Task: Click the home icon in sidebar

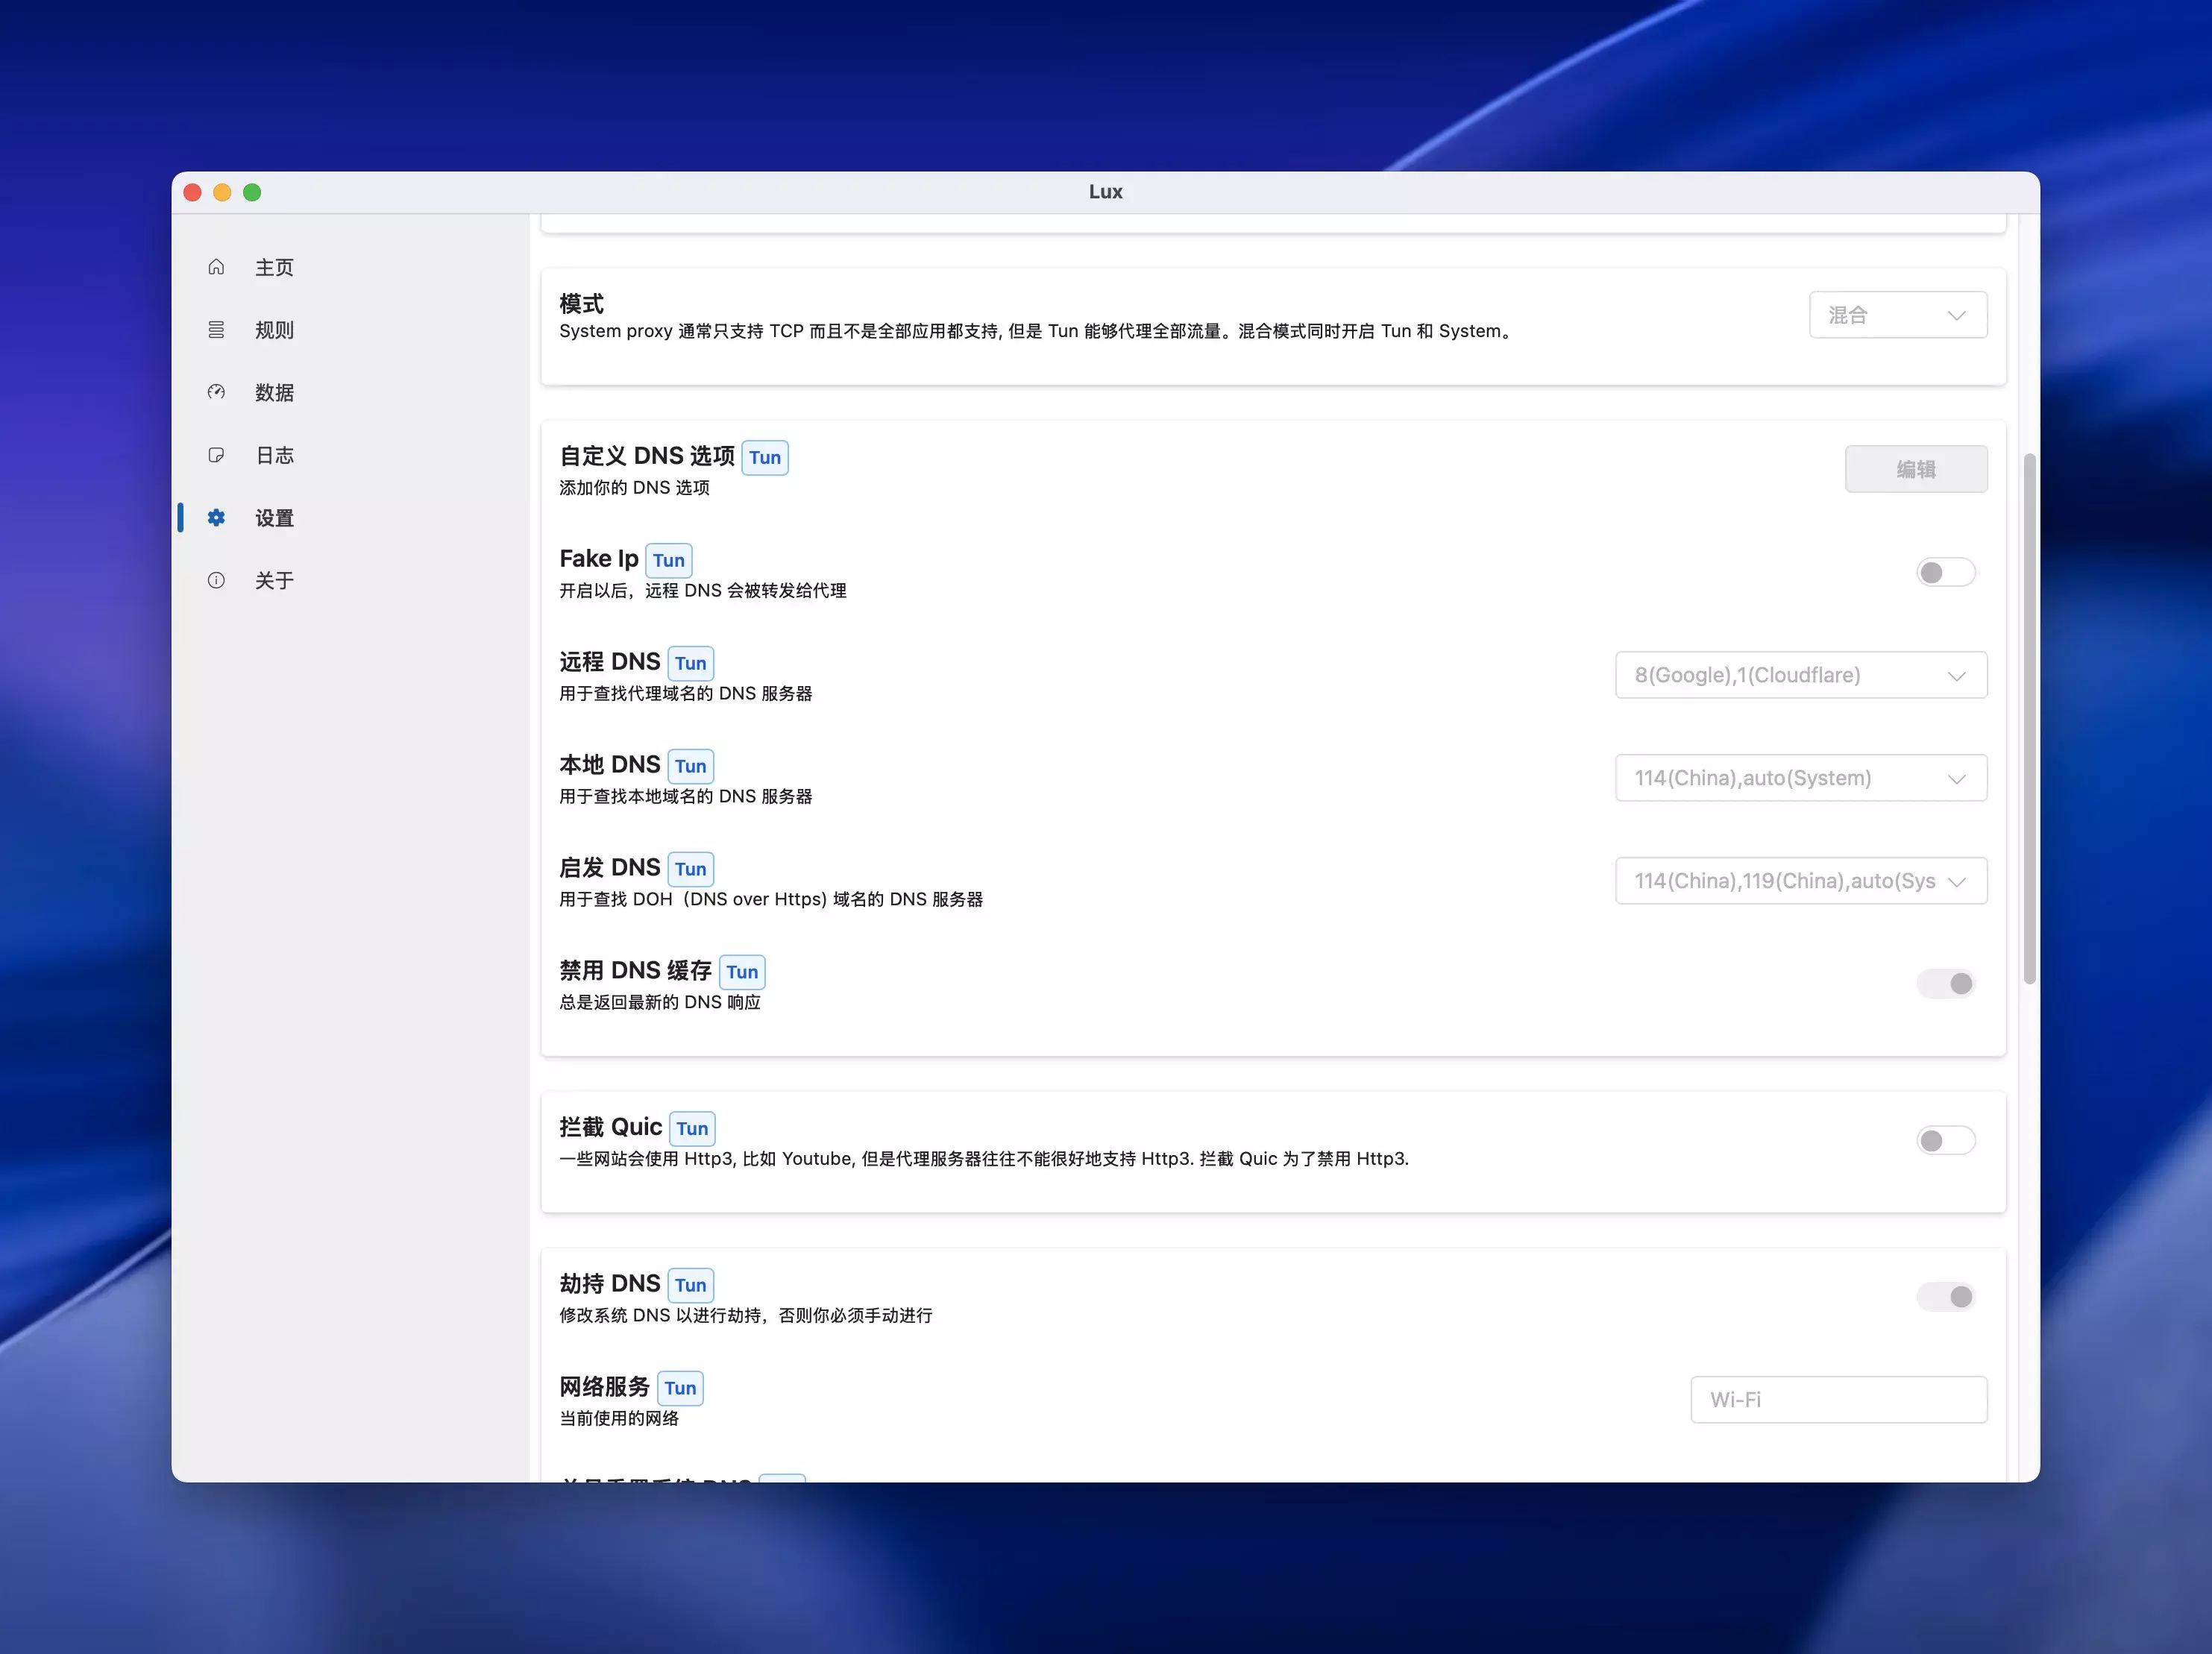Action: (x=216, y=267)
